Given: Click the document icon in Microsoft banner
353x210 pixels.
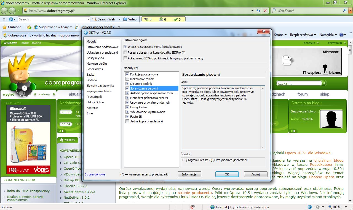Looking at the screenshot, I should 288,59.
